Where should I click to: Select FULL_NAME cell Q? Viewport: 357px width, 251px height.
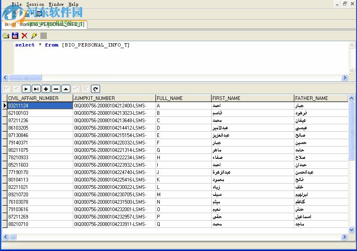(x=184, y=224)
